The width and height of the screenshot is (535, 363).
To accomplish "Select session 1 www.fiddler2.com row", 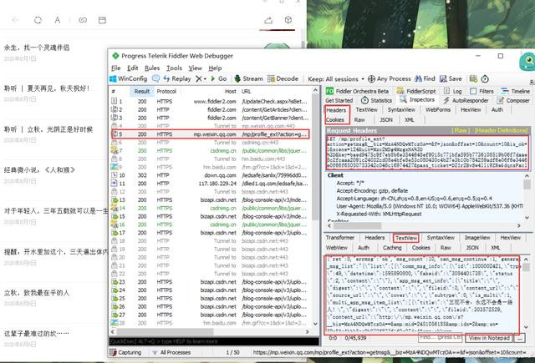I will (210, 101).
